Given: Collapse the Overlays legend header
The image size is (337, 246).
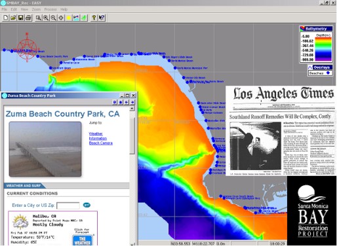Looking at the screenshot, I should coord(321,67).
